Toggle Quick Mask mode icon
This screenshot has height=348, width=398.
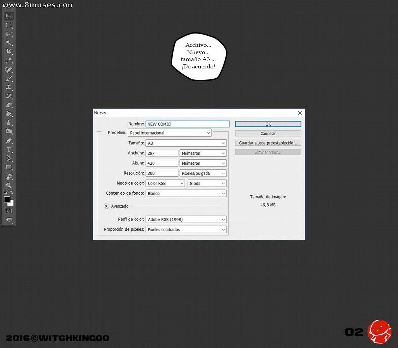point(9,211)
